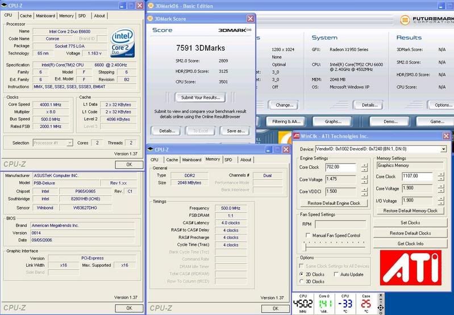This screenshot has width=454, height=315.
Task: Click the Engine Core Clock value field
Action: point(340,167)
